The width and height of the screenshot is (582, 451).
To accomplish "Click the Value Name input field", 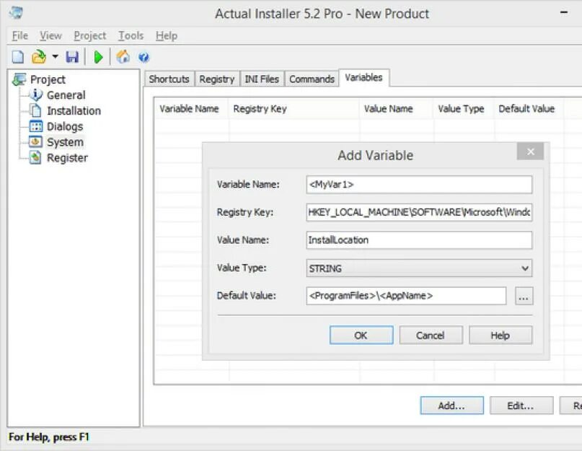I will tap(419, 240).
